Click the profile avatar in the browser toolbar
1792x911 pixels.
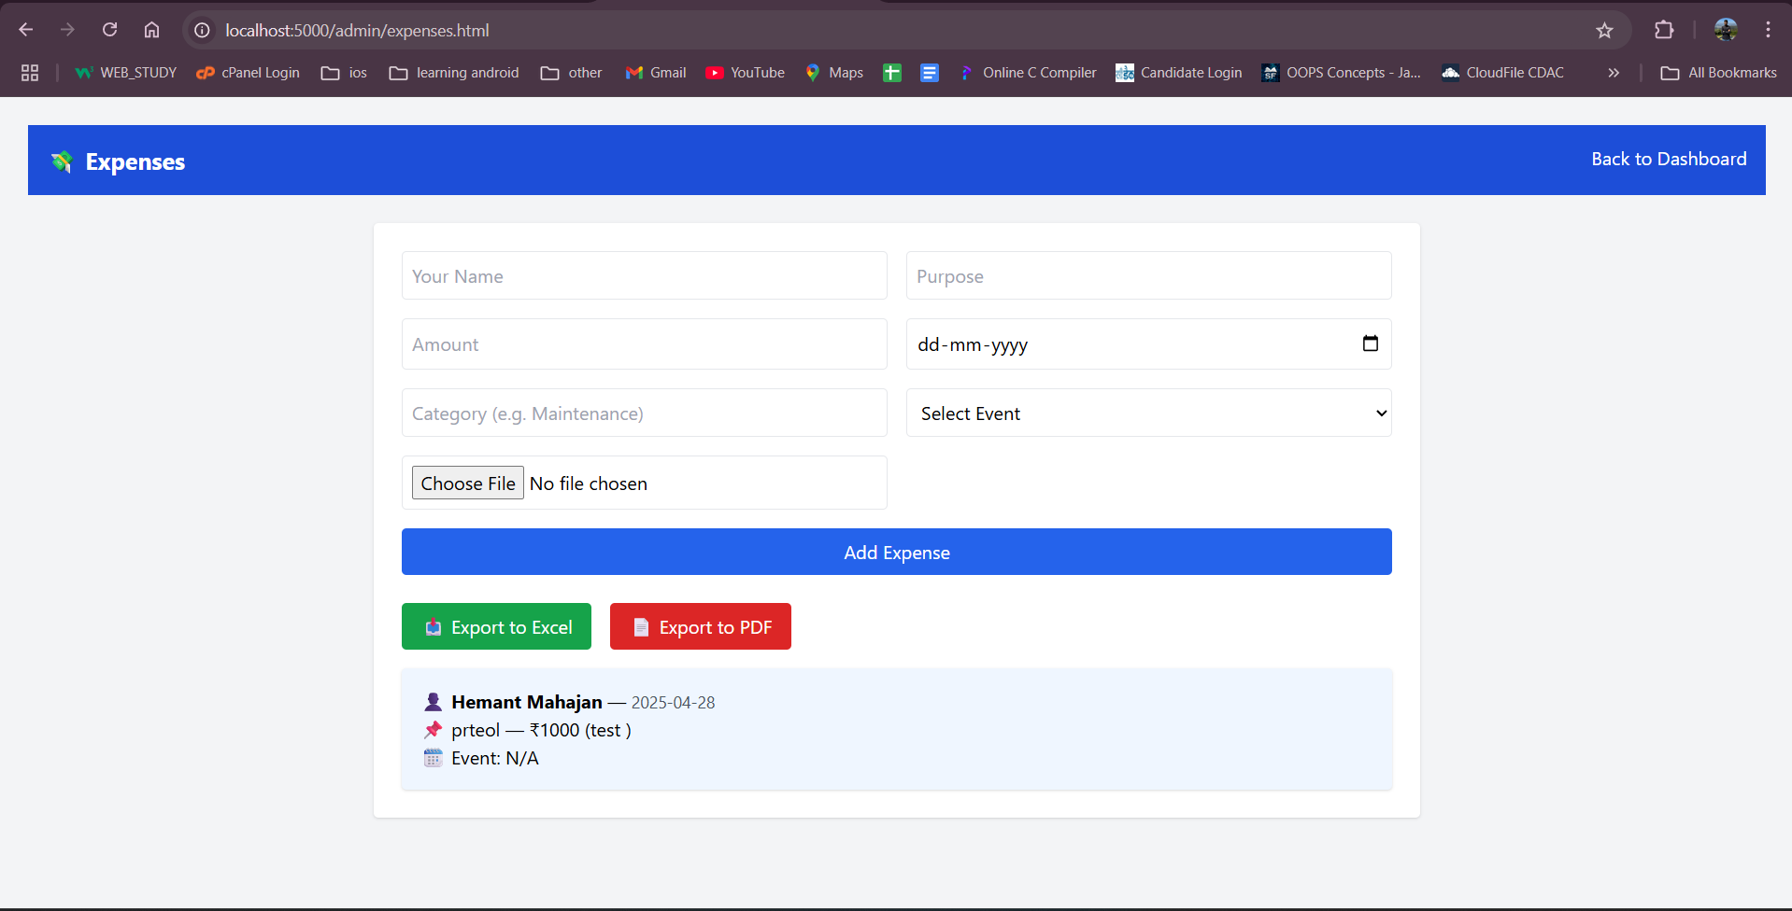click(x=1725, y=29)
